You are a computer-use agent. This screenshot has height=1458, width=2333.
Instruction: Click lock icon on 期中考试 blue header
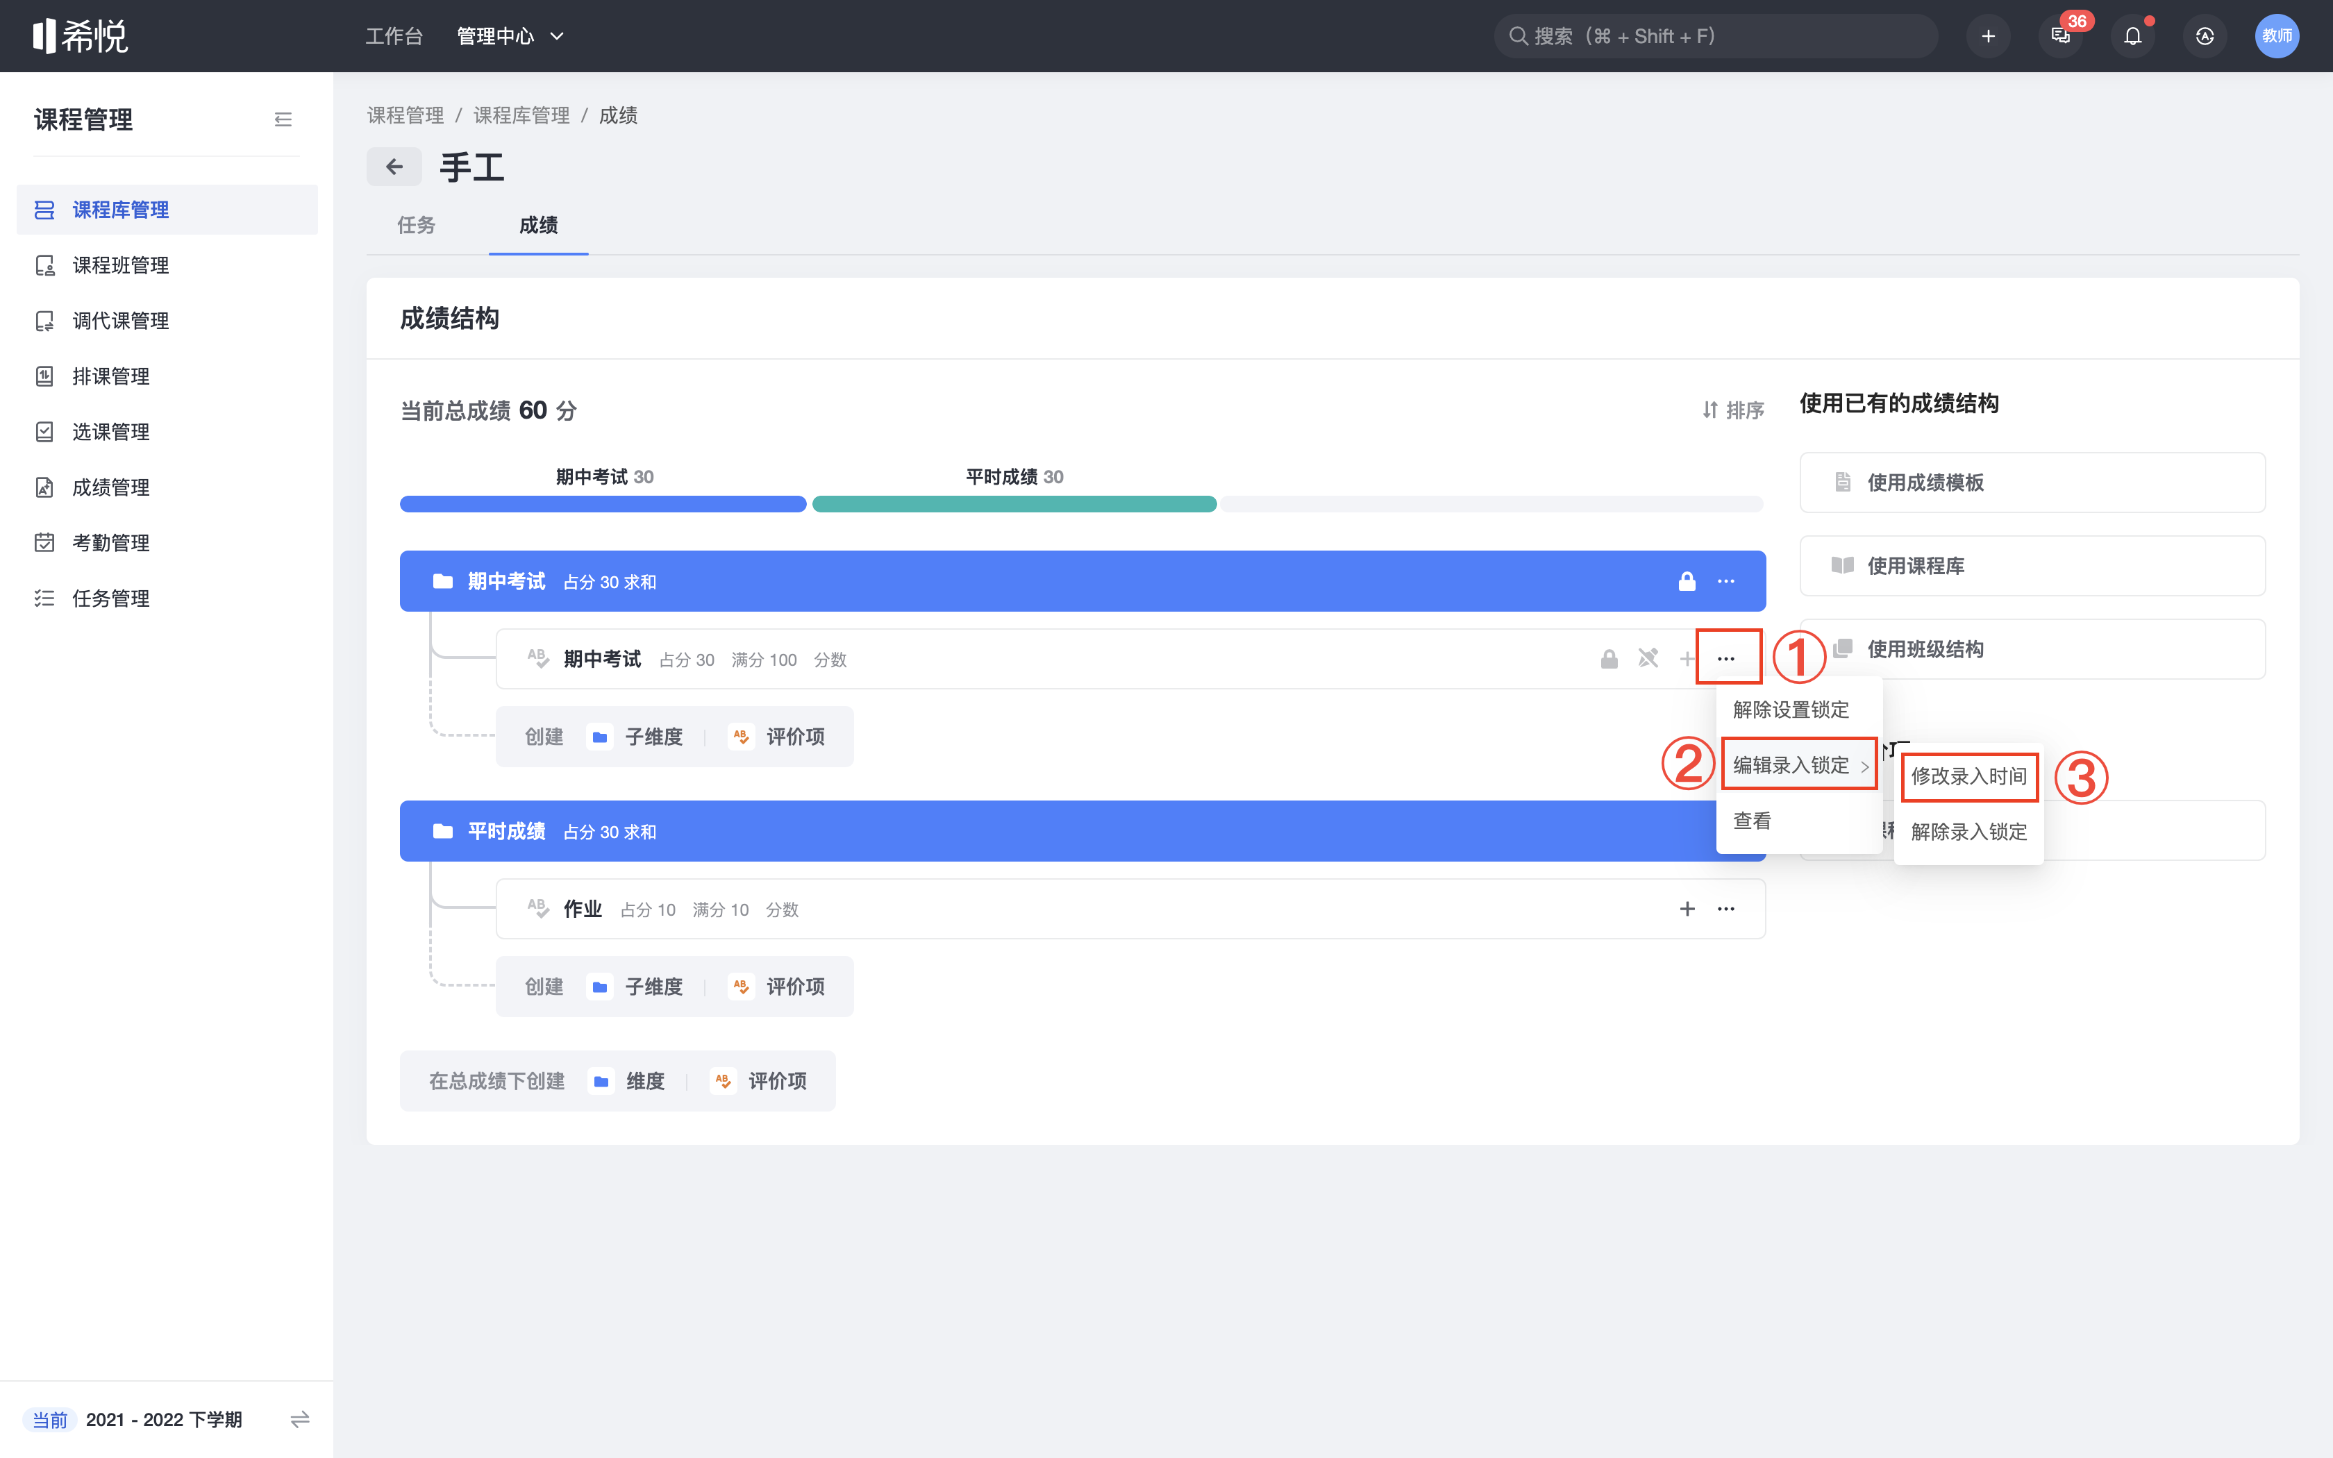(1687, 582)
